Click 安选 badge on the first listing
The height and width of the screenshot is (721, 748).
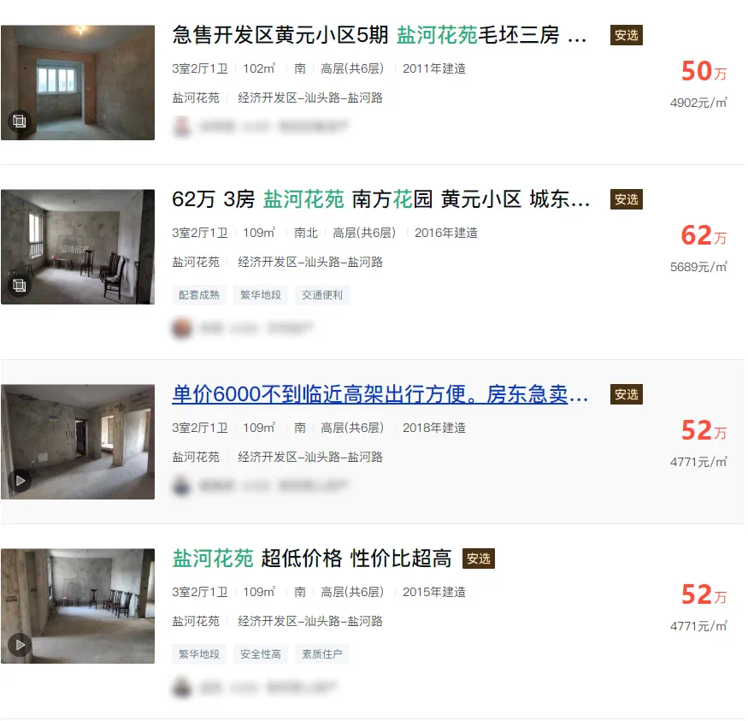627,35
